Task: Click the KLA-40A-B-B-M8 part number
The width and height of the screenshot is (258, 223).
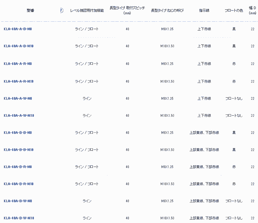Action: click(x=18, y=133)
